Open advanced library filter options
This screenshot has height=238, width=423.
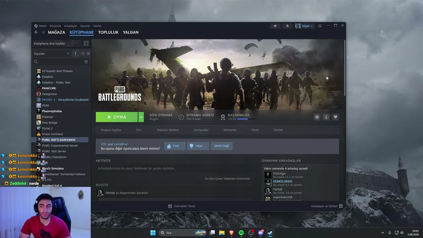click(86, 62)
